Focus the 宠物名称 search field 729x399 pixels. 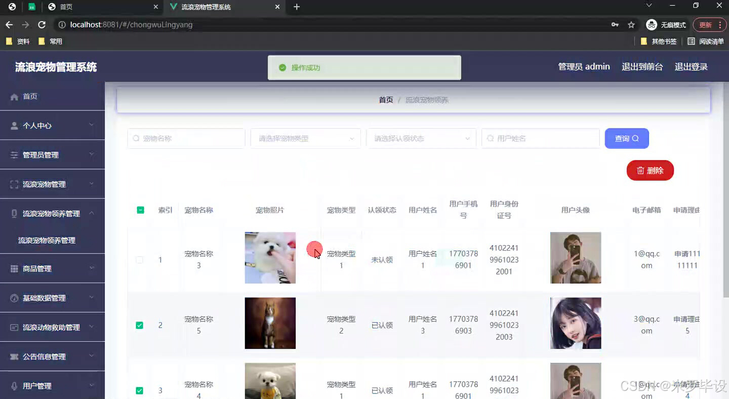(x=186, y=138)
